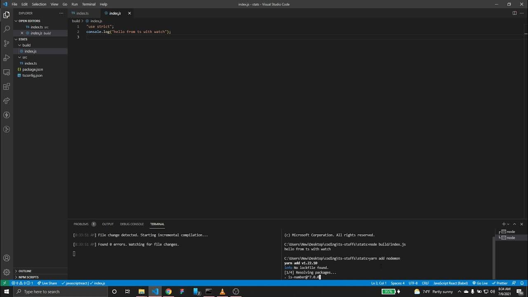Open Windows Action Center notifications
The image size is (528, 297).
[x=520, y=292]
